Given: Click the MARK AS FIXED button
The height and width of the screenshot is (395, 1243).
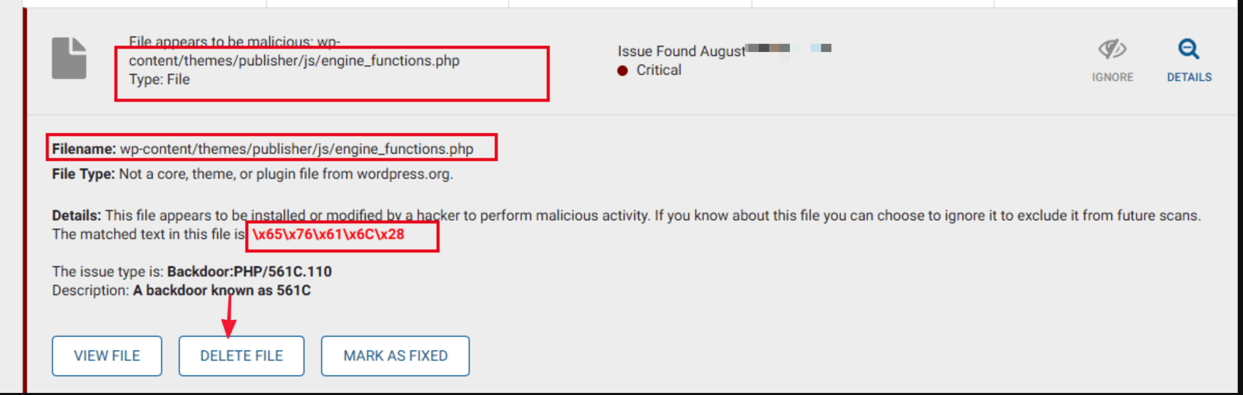Looking at the screenshot, I should tap(395, 356).
